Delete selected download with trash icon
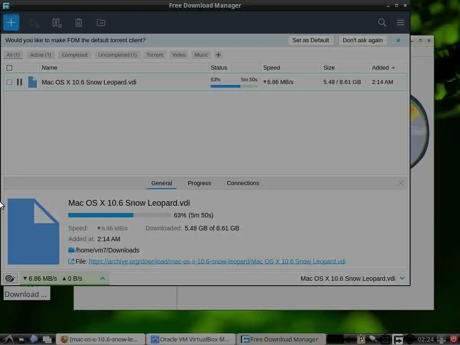The image size is (460, 345). point(78,22)
